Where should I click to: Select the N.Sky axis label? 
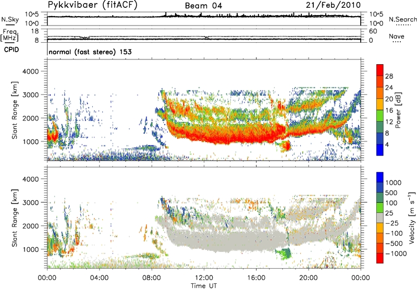[10, 20]
